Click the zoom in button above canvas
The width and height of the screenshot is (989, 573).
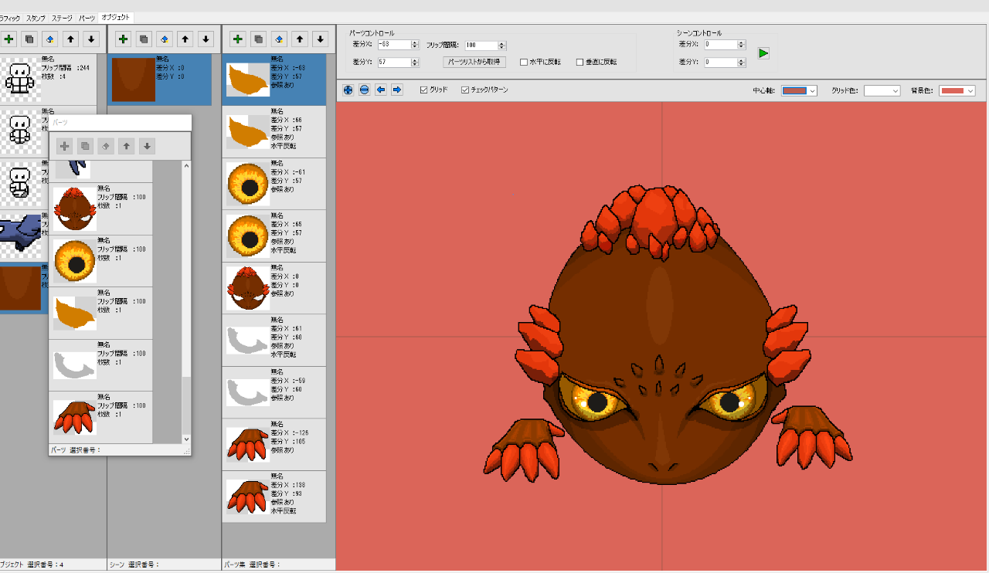coord(348,90)
